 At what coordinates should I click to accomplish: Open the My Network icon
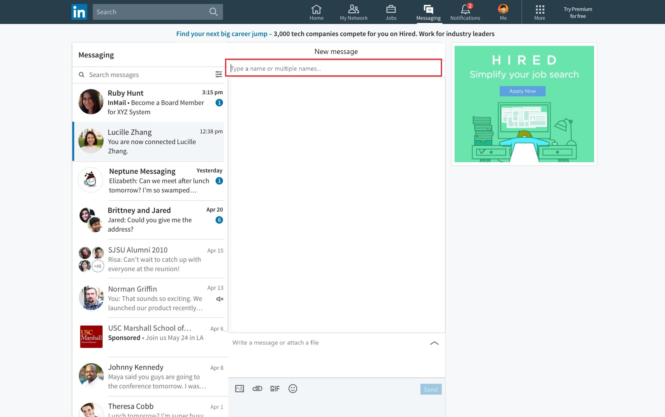(x=353, y=12)
